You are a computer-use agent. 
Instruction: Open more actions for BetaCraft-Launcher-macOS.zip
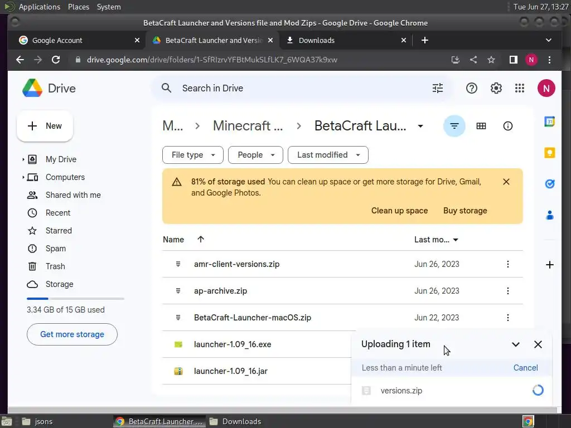[x=507, y=318]
